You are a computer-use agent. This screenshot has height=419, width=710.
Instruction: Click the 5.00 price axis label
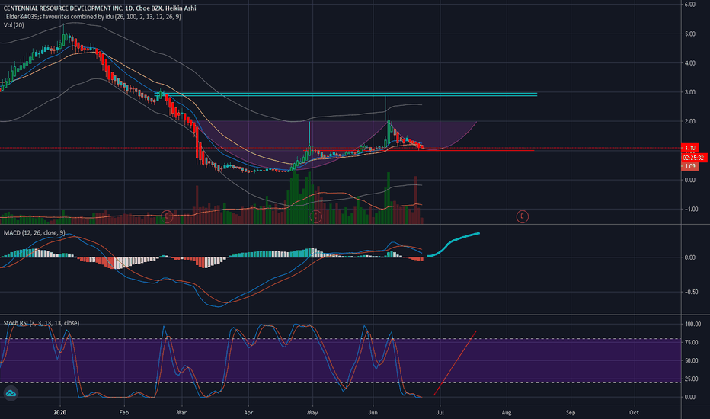[689, 34]
